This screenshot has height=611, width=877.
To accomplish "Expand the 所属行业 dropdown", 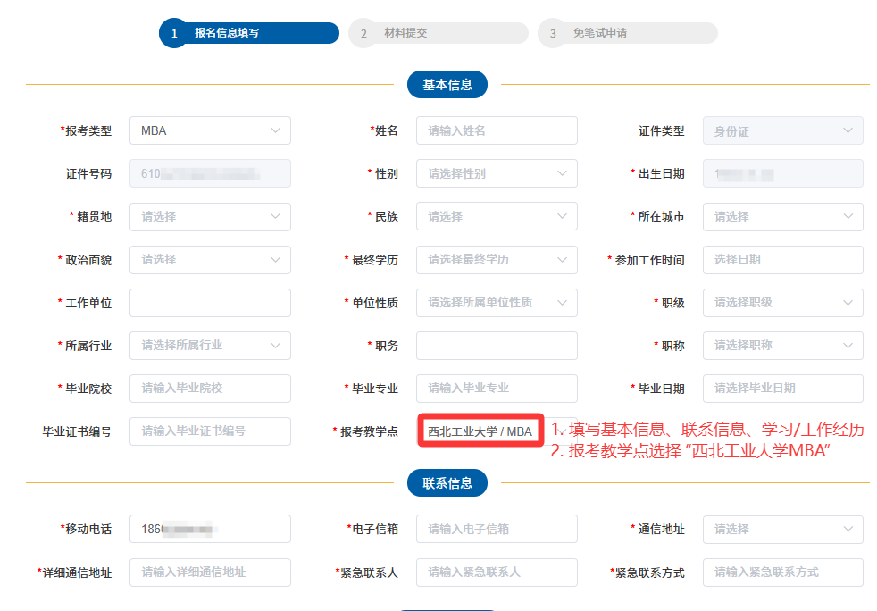I will click(x=209, y=345).
